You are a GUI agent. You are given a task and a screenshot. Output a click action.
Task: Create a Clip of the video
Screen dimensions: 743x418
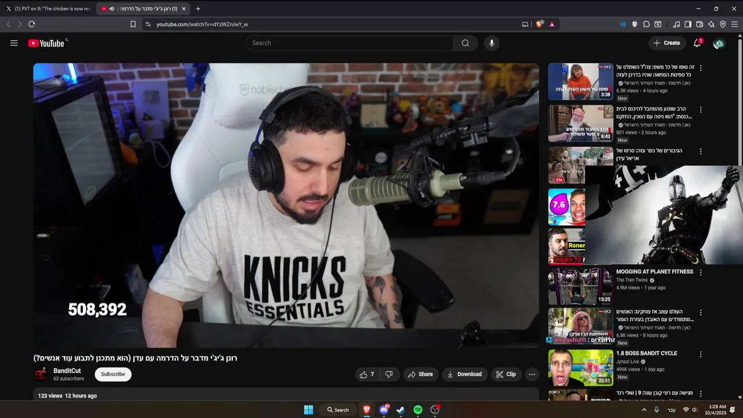tap(506, 374)
